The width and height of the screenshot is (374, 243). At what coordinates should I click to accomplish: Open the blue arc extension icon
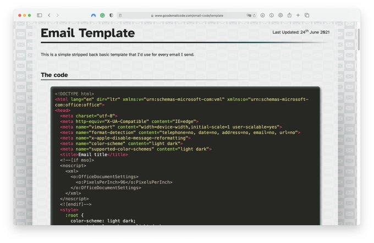coord(94,15)
